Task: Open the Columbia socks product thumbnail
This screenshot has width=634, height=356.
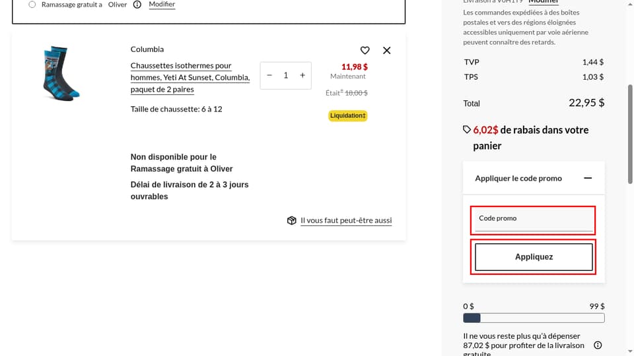Action: coord(61,73)
